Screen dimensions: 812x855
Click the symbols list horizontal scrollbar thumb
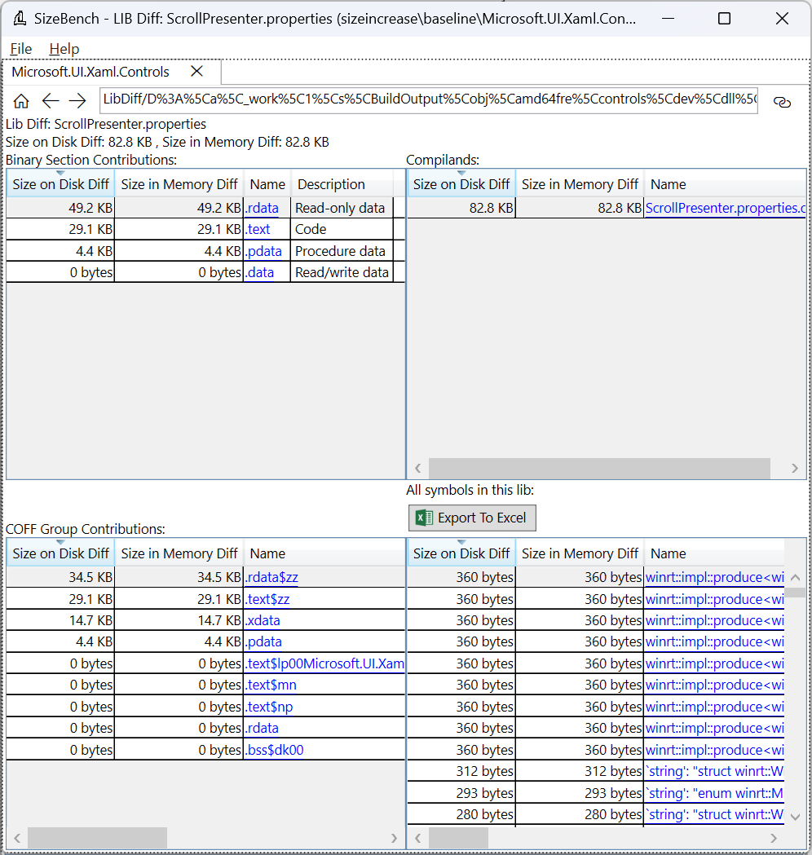[459, 838]
